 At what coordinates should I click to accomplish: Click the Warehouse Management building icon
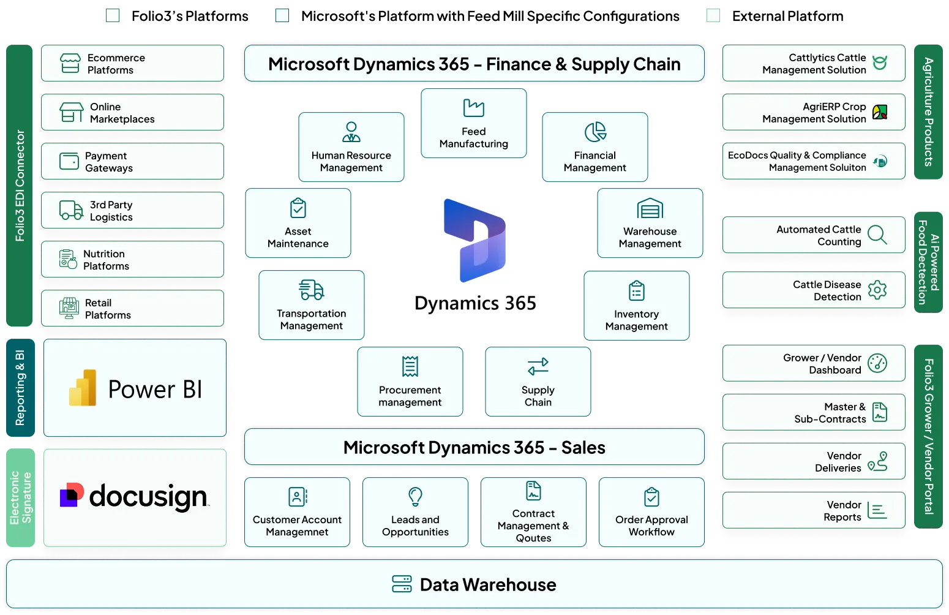pyautogui.click(x=650, y=208)
